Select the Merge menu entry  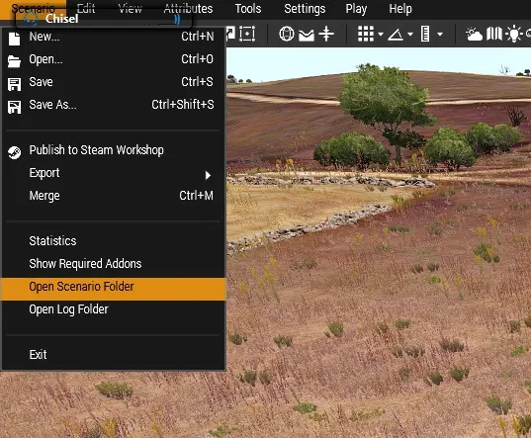coord(114,196)
